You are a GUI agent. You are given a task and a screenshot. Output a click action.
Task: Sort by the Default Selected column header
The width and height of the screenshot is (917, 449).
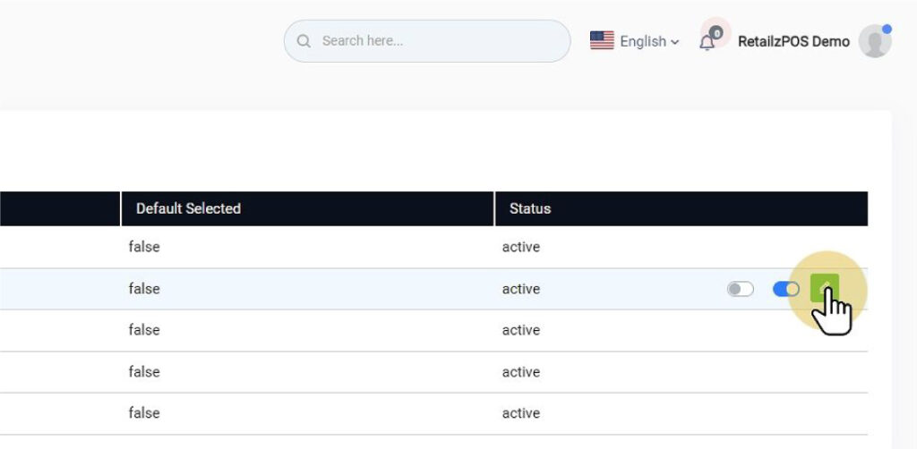(x=188, y=208)
